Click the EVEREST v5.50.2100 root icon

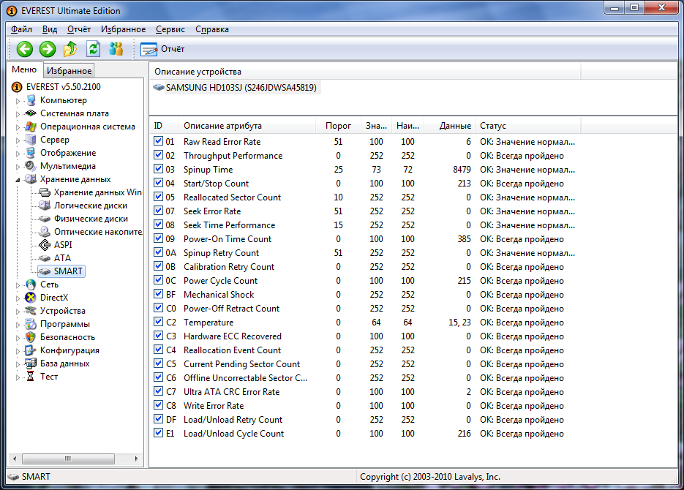pos(17,87)
